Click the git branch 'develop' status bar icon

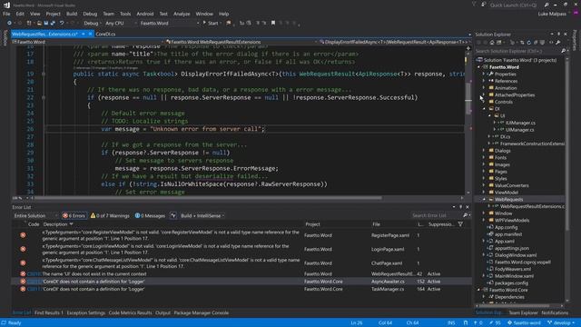coord(550,323)
